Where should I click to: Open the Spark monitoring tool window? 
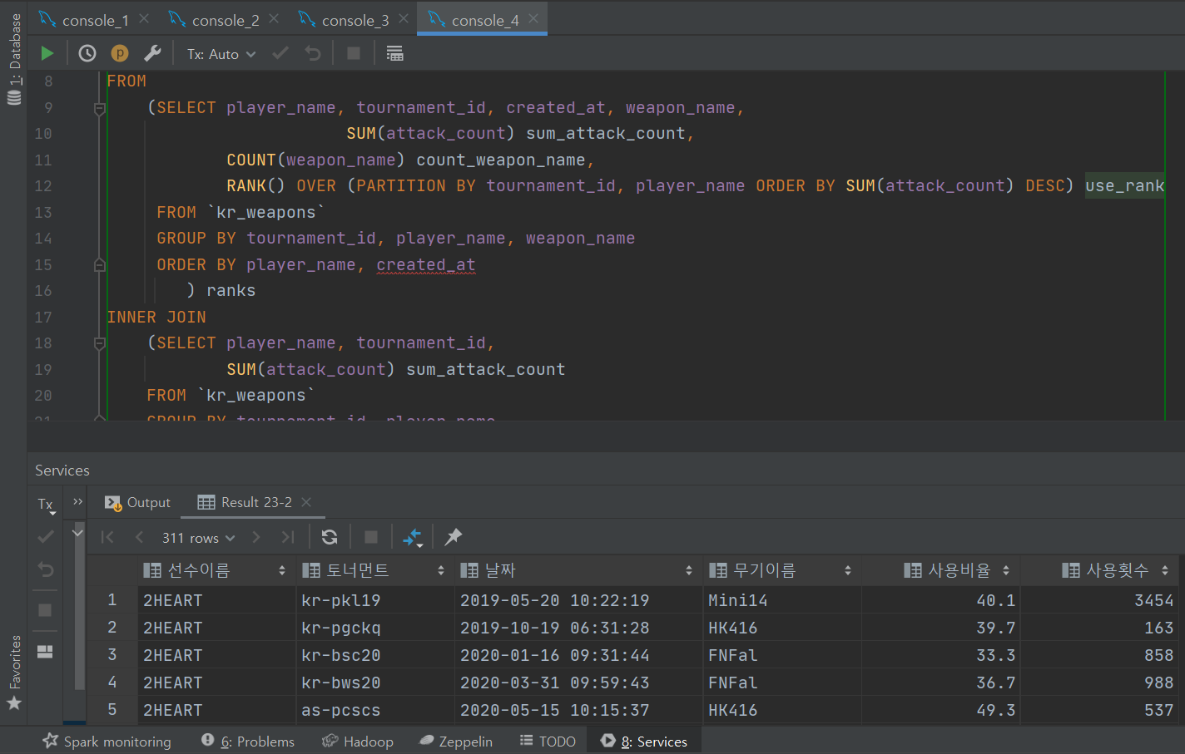click(107, 742)
